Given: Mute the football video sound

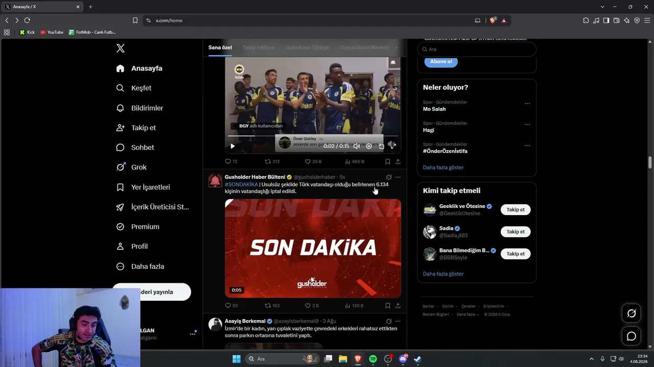Looking at the screenshot, I should 357,146.
